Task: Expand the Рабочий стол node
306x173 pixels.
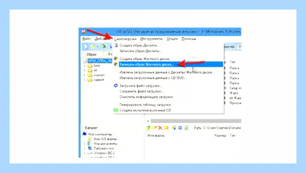Action: 85,149
